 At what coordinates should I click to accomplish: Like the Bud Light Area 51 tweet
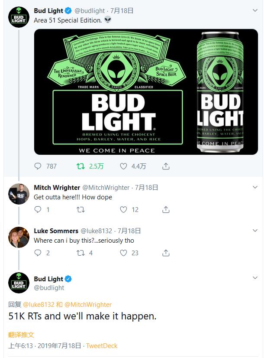(x=124, y=166)
